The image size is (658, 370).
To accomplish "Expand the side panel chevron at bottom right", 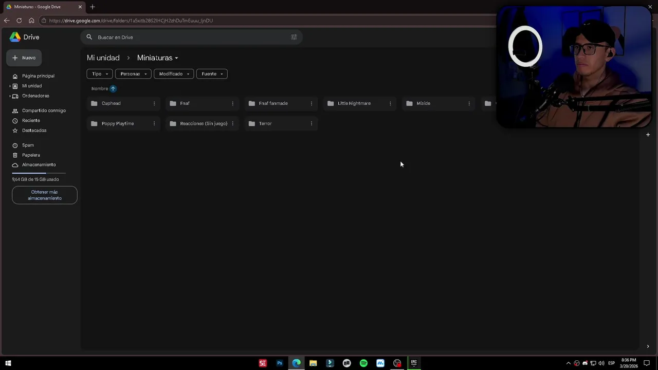I will tap(648, 346).
